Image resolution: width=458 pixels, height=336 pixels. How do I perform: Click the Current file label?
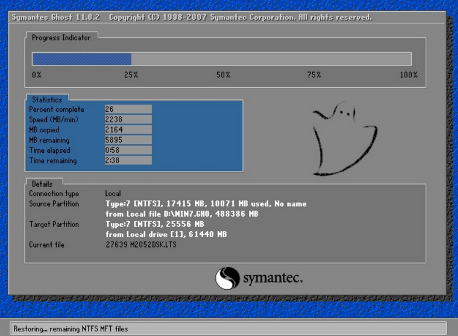(46, 245)
